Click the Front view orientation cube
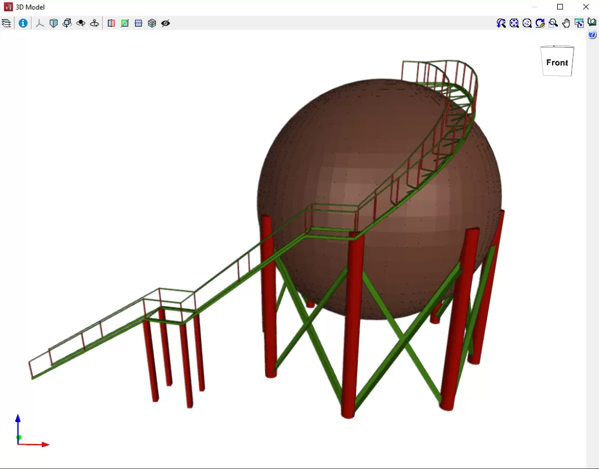Viewport: 599px width, 469px height. 557,61
